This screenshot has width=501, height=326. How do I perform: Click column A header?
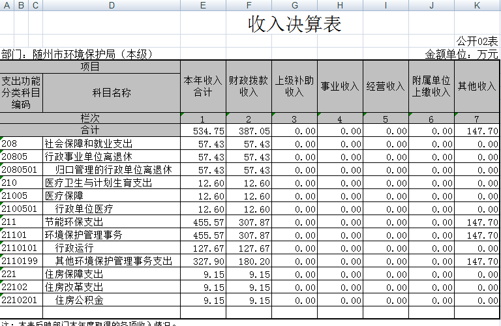(x=7, y=5)
